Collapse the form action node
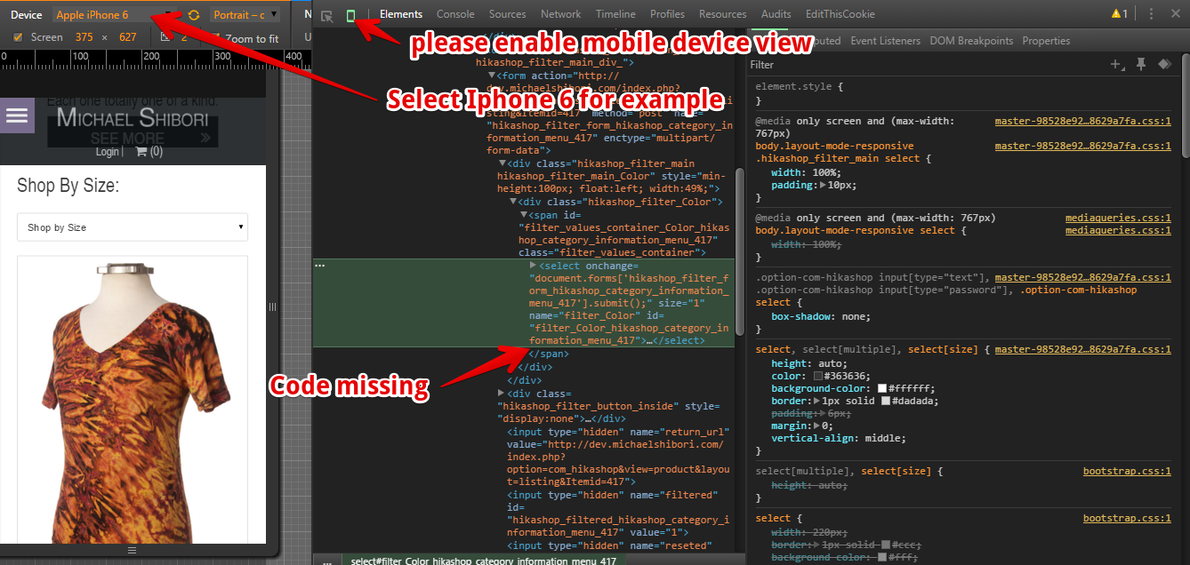 pos(492,76)
